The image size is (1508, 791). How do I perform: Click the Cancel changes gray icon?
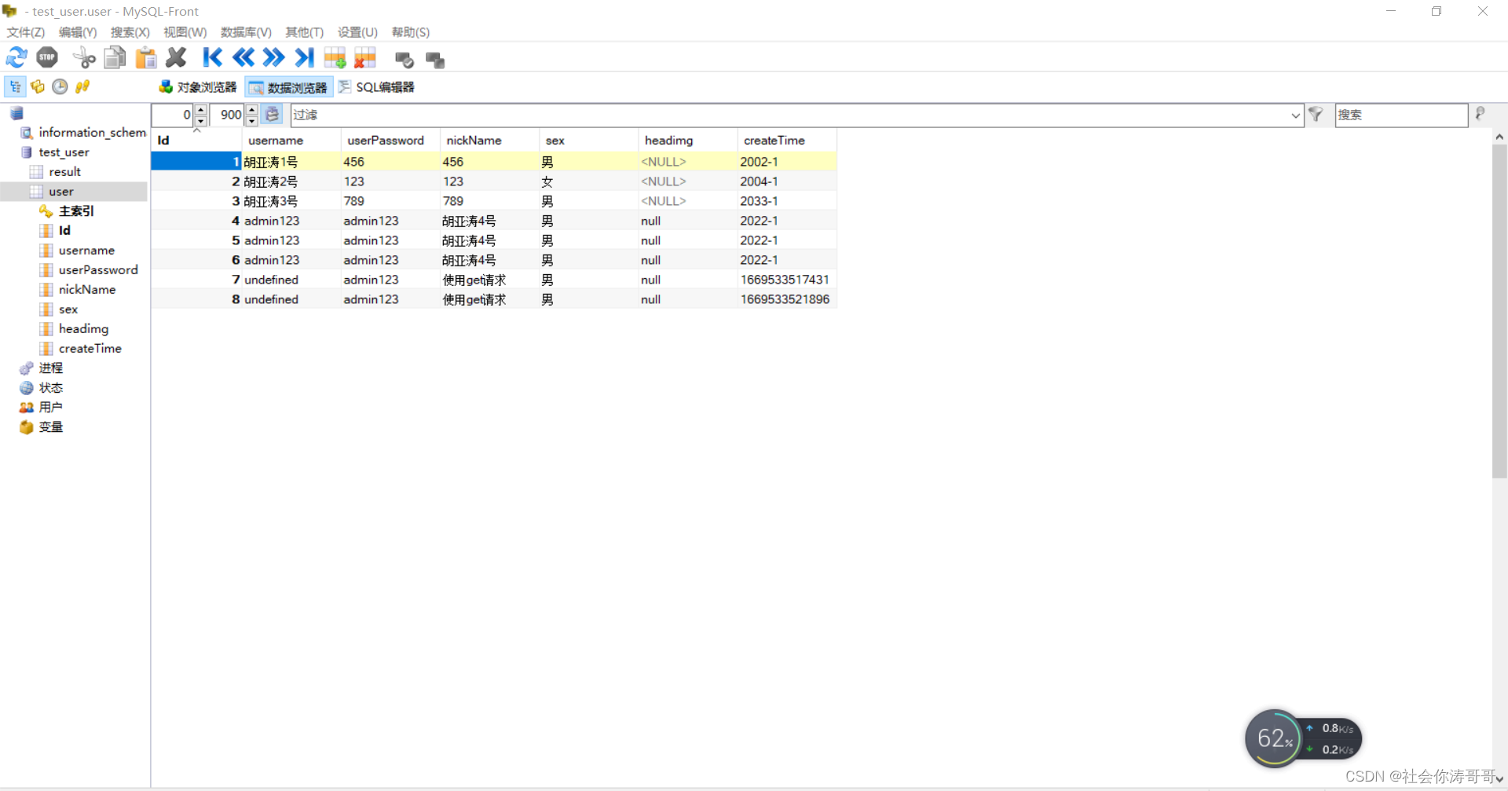click(x=435, y=60)
